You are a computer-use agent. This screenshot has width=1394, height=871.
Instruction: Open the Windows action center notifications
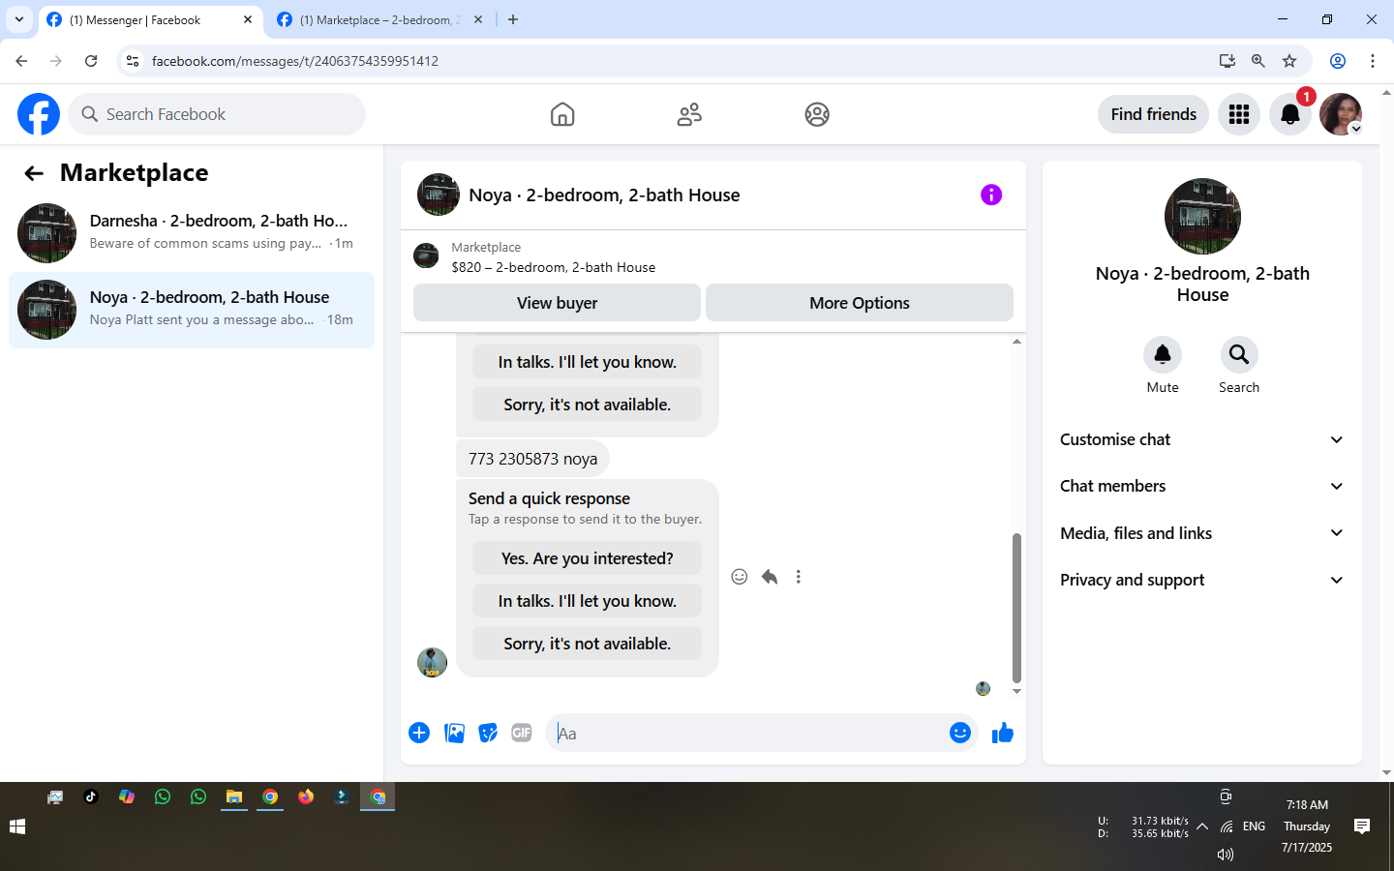pos(1362,826)
